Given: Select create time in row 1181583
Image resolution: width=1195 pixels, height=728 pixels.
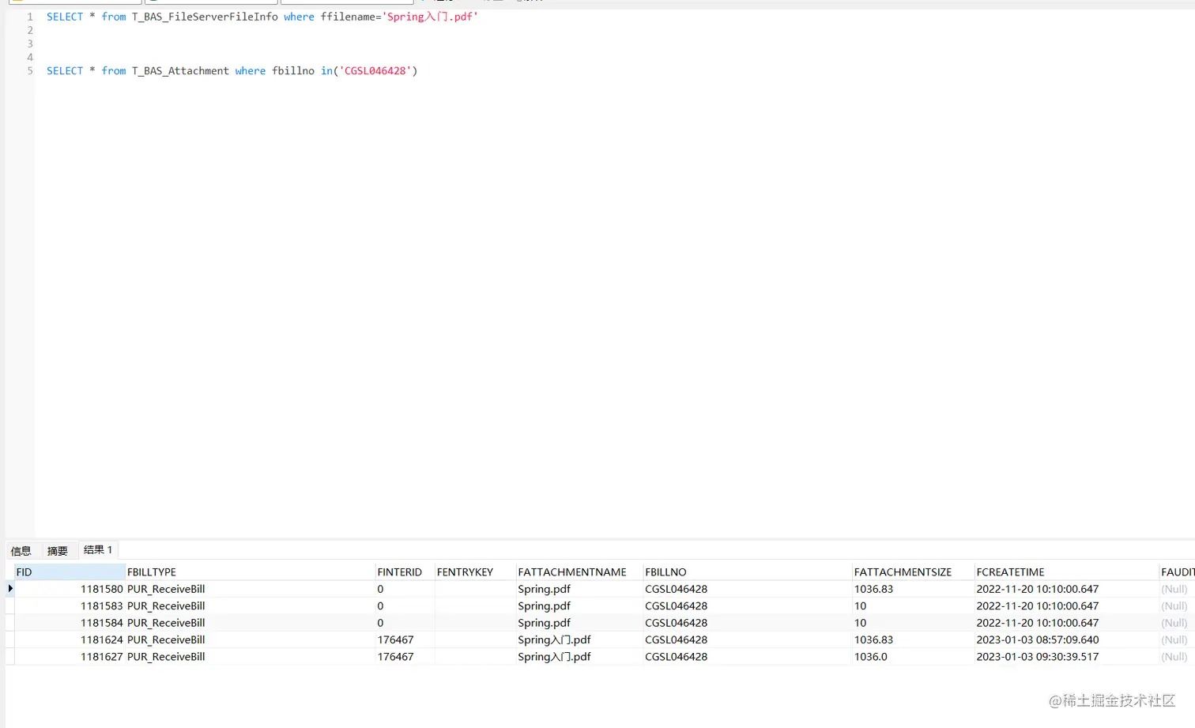Looking at the screenshot, I should pos(1037,606).
